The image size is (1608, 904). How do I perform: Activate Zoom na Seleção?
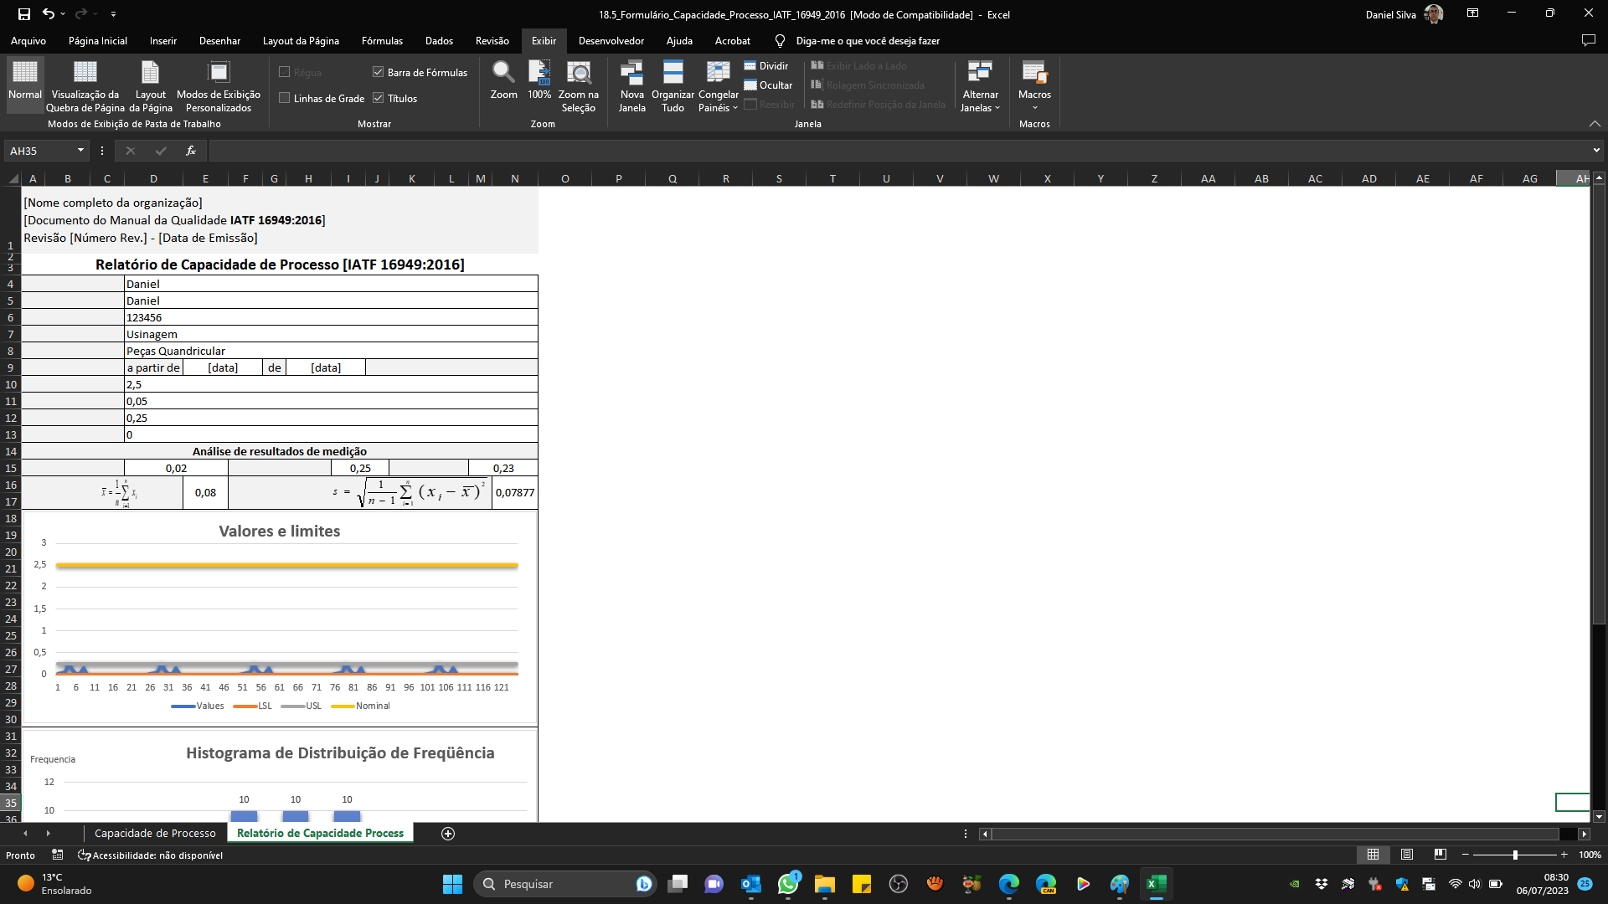click(579, 80)
